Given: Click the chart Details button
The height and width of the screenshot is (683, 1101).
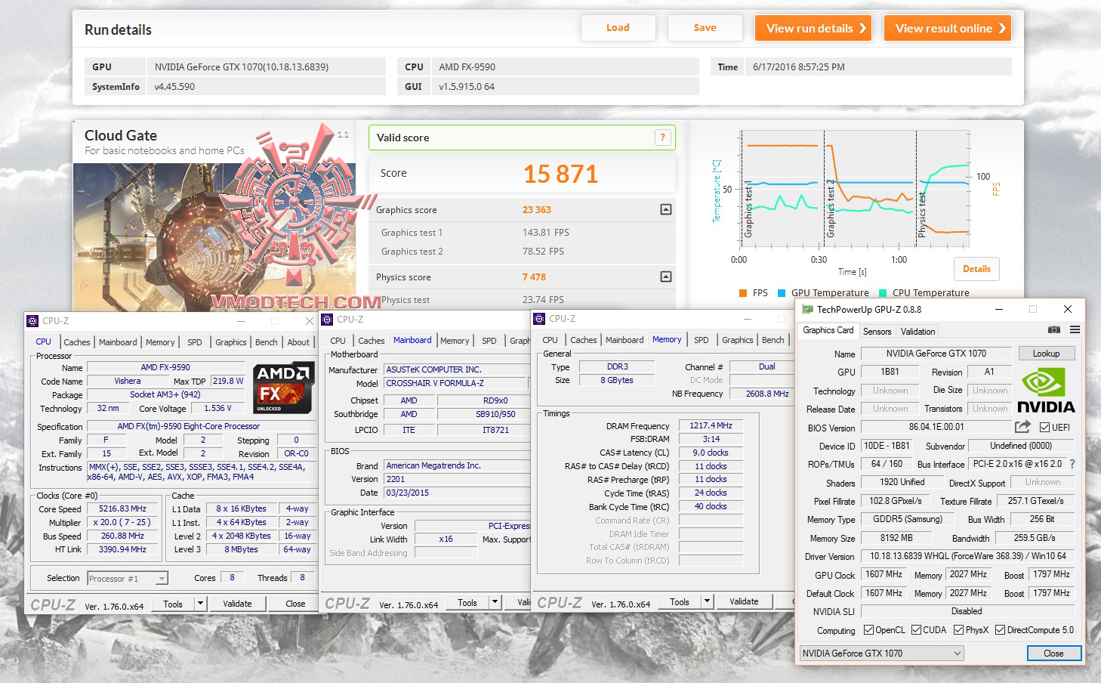Looking at the screenshot, I should click(x=976, y=269).
